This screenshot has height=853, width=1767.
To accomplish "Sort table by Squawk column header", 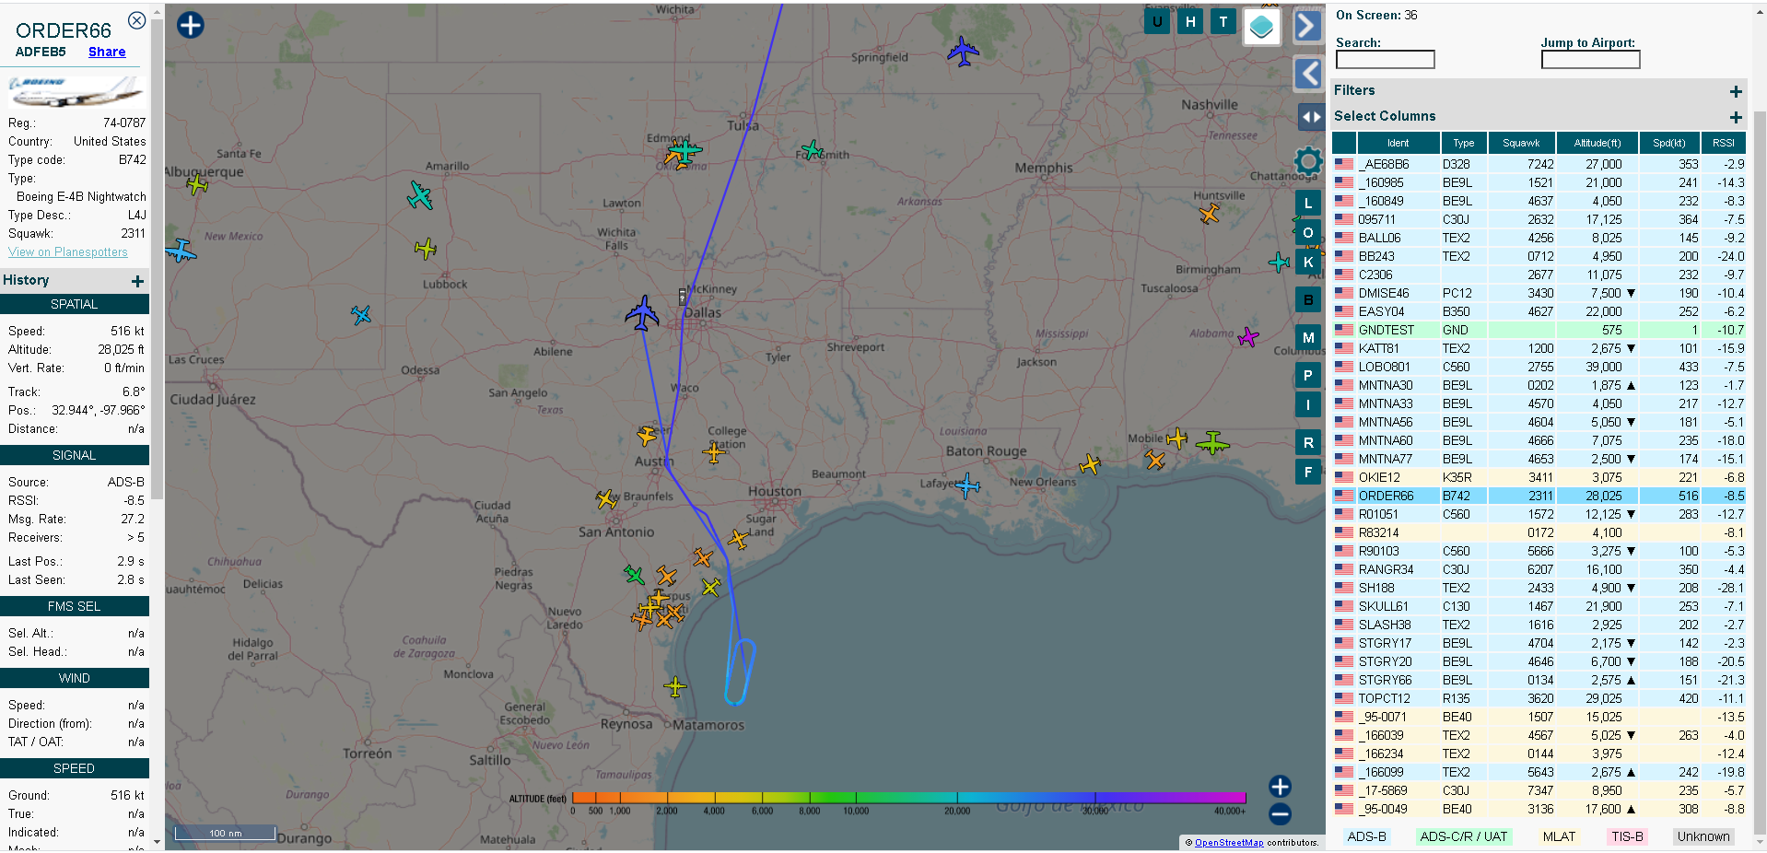I will 1521,143.
